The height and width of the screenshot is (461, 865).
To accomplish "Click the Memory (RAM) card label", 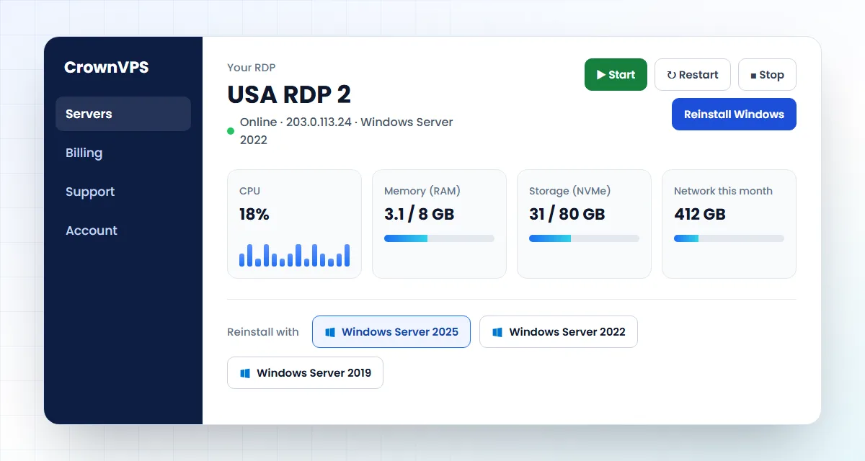I will pyautogui.click(x=422, y=191).
